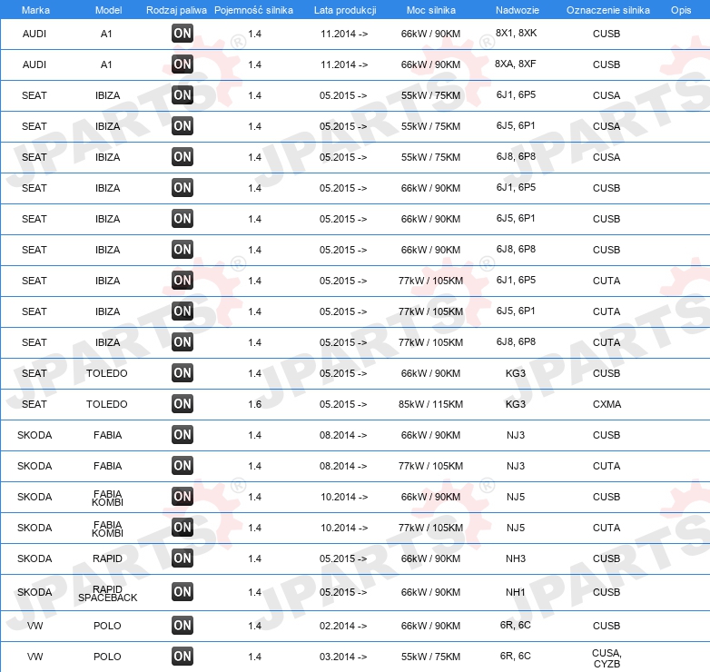Click ON icon in VW Polo 02.2014 row

(x=182, y=625)
